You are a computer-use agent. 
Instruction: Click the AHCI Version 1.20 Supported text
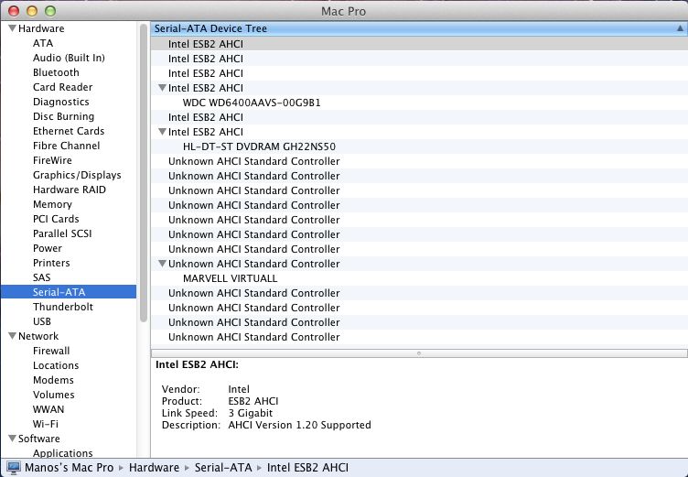(x=299, y=425)
